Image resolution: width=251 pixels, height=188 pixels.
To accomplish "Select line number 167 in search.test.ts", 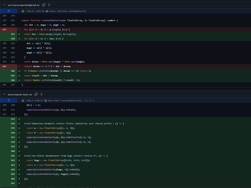I will click(13, 183).
